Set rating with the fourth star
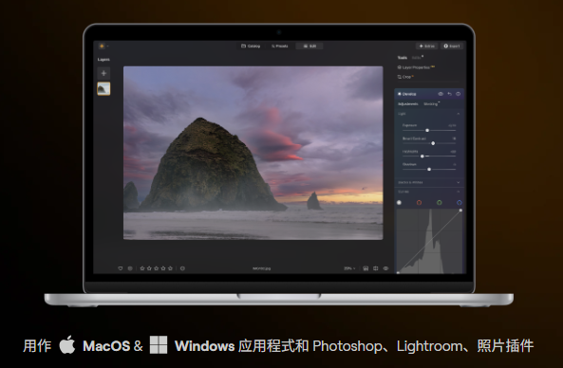563x368 pixels. point(163,268)
